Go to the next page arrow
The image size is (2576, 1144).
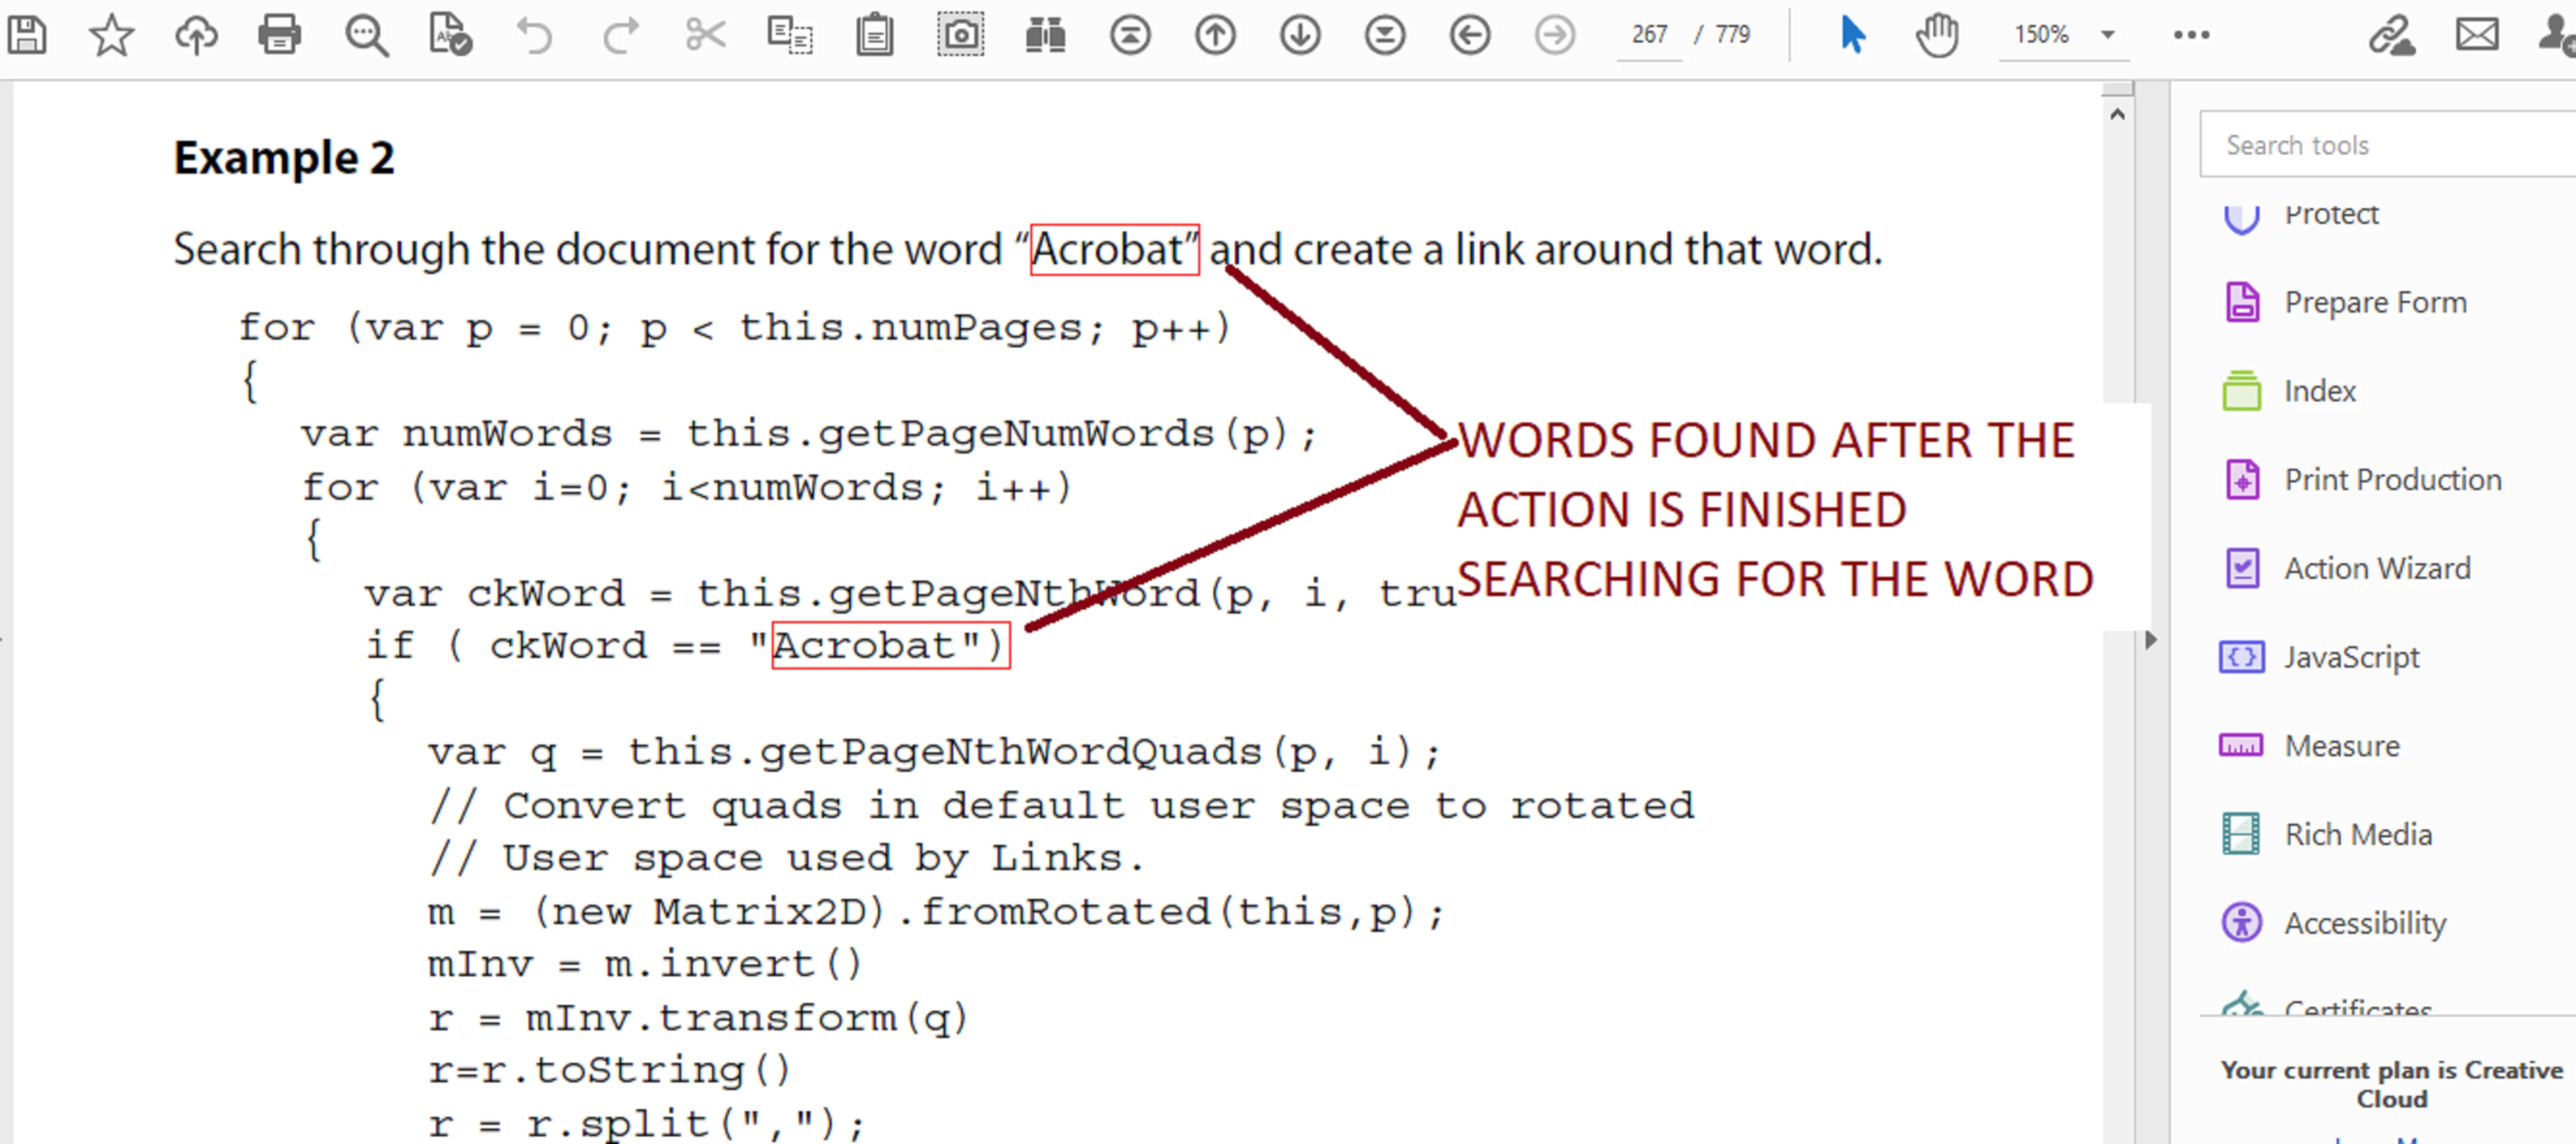pos(1300,35)
